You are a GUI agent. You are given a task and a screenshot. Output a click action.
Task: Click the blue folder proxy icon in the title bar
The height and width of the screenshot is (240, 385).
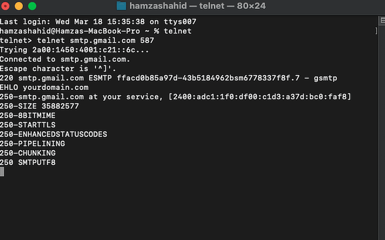[x=120, y=6]
